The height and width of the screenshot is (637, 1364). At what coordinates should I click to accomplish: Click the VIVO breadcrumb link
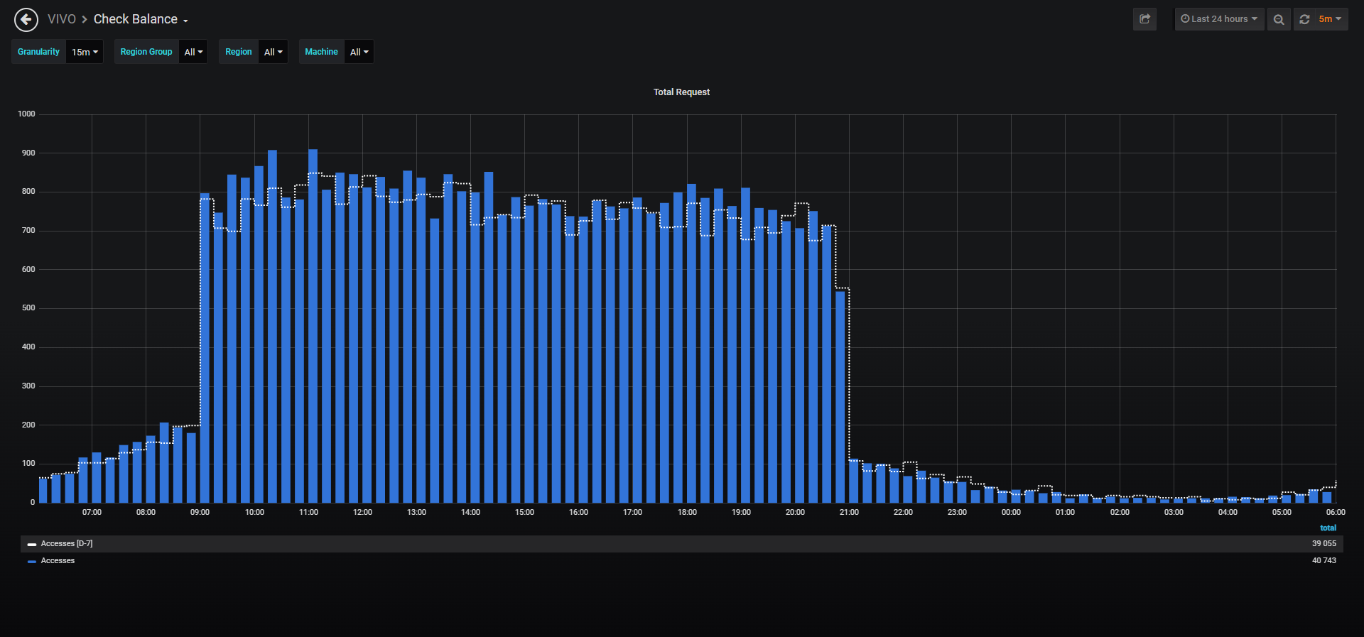(x=62, y=19)
